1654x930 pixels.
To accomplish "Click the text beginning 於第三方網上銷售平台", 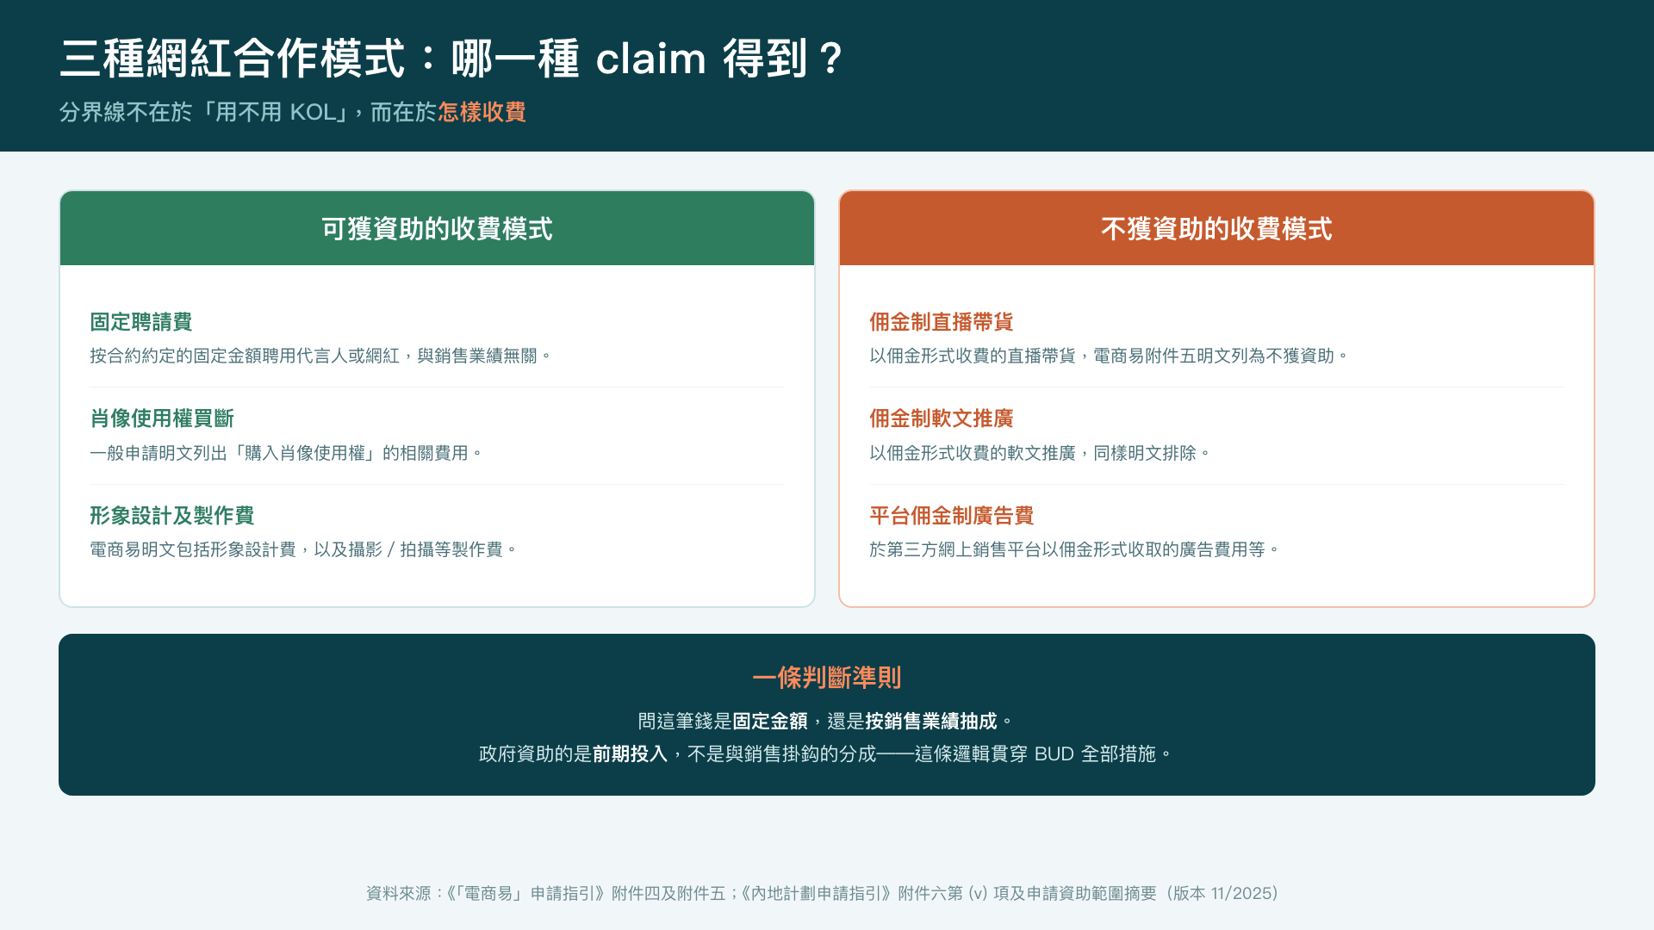I will coord(1074,549).
